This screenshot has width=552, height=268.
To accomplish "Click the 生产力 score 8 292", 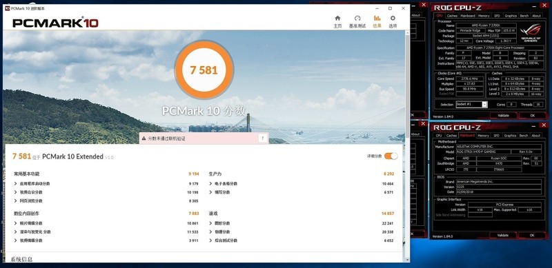I will (x=388, y=174).
